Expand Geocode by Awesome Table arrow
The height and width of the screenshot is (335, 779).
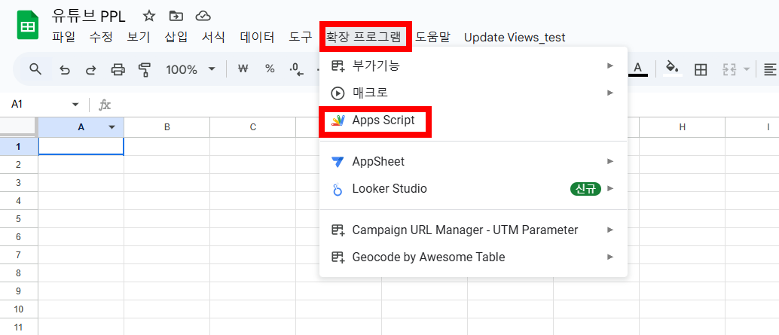click(610, 257)
